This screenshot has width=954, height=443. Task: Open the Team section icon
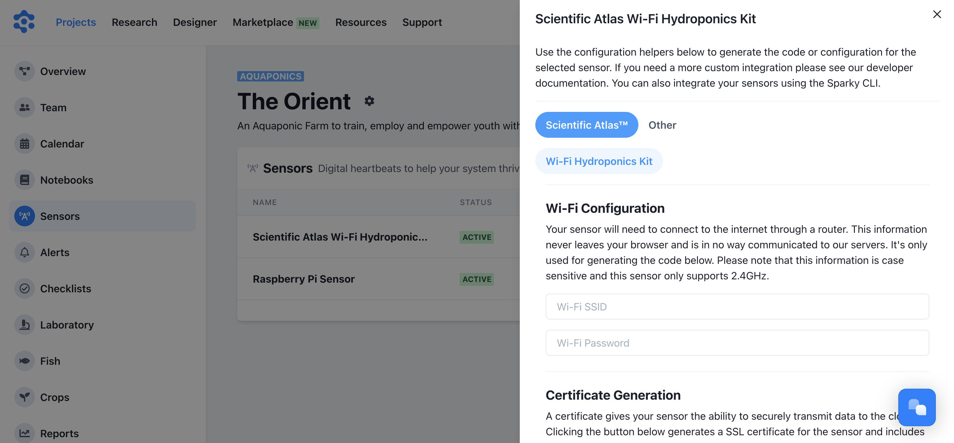[x=24, y=108]
